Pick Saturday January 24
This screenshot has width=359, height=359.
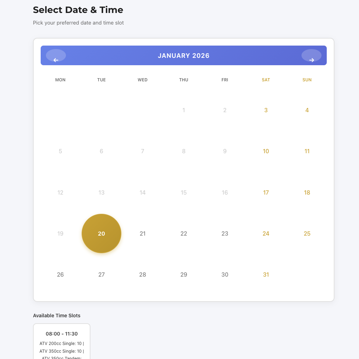coord(266,233)
